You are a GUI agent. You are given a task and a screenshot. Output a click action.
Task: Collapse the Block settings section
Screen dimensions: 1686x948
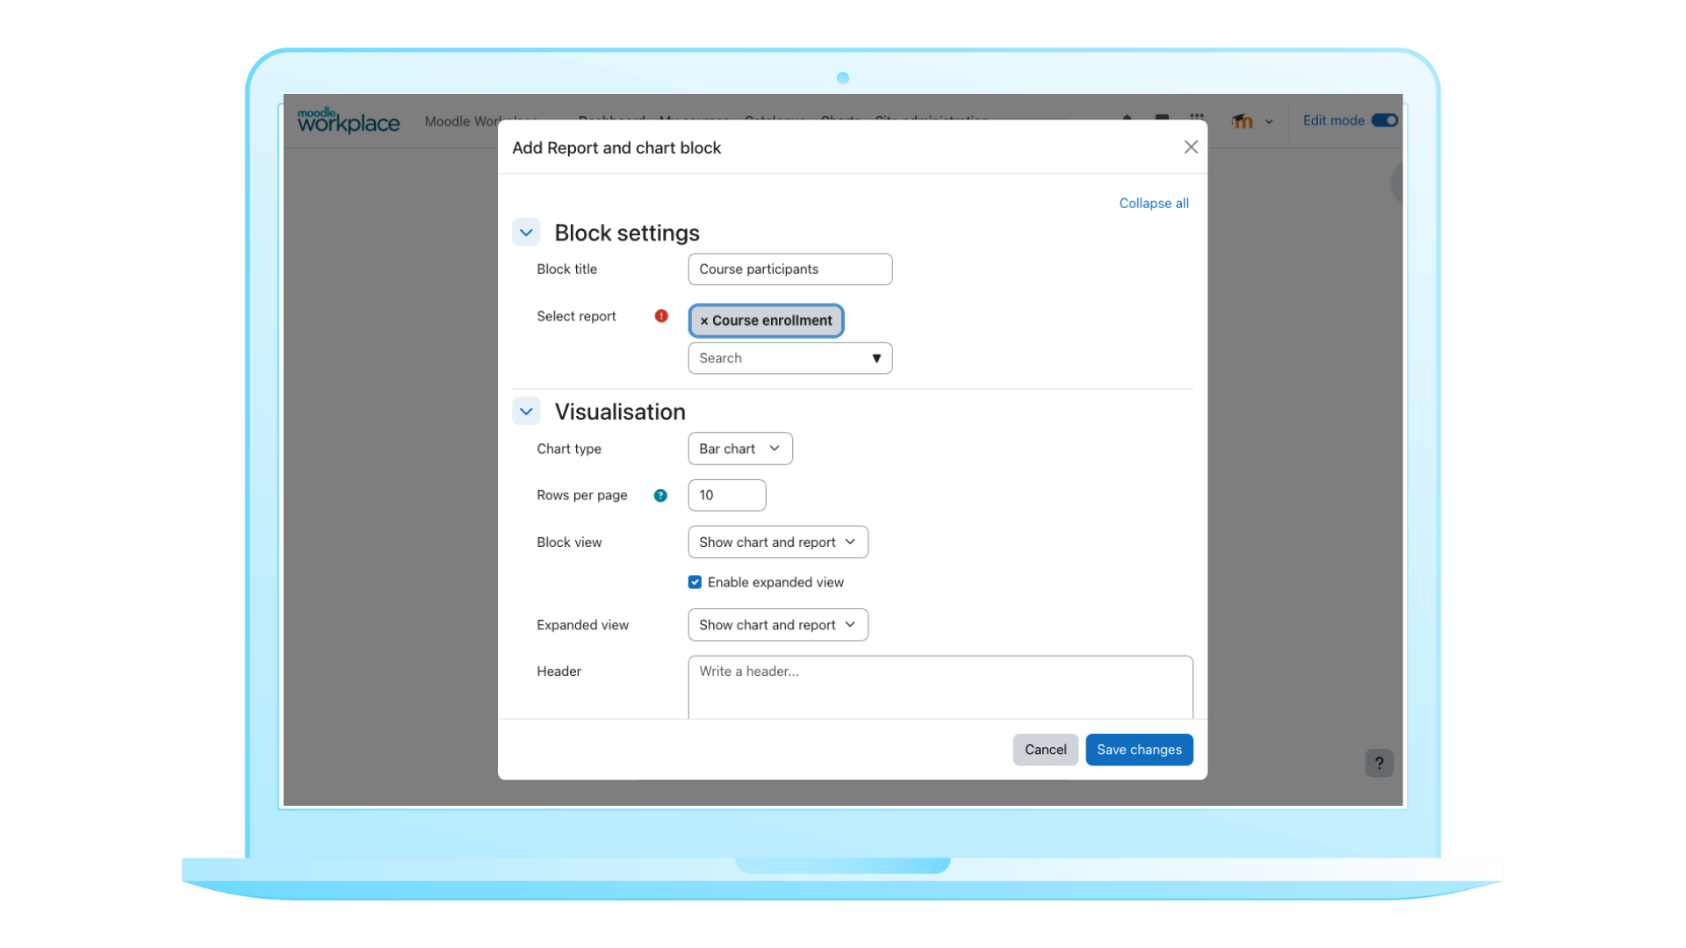tap(526, 233)
